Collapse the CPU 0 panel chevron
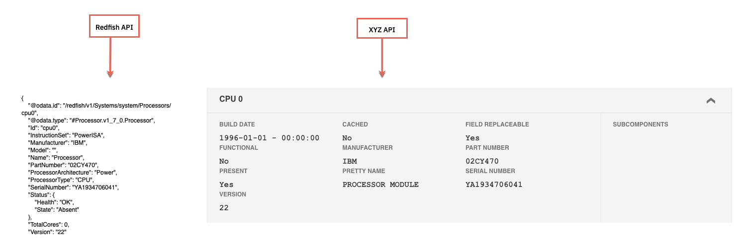Screen dimensions: 734x244 (711, 100)
